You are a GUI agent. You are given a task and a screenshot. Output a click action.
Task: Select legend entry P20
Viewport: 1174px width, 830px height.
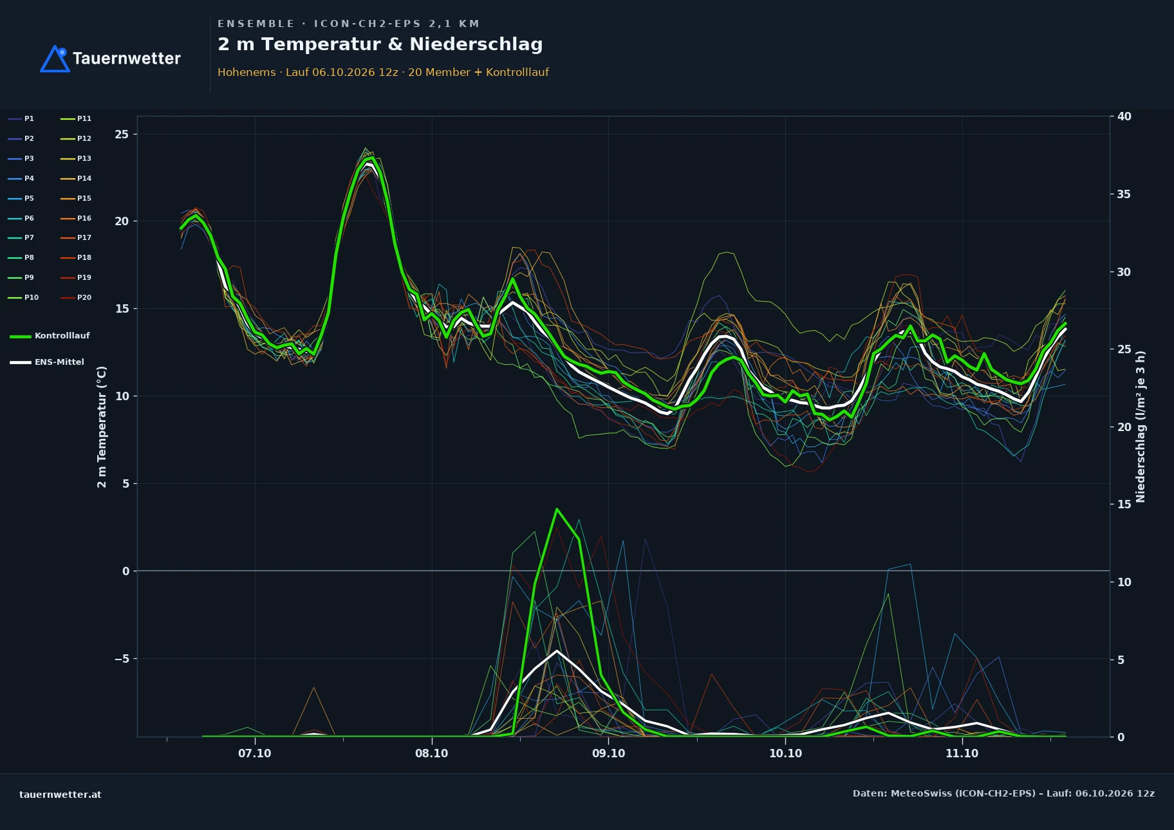coord(76,297)
